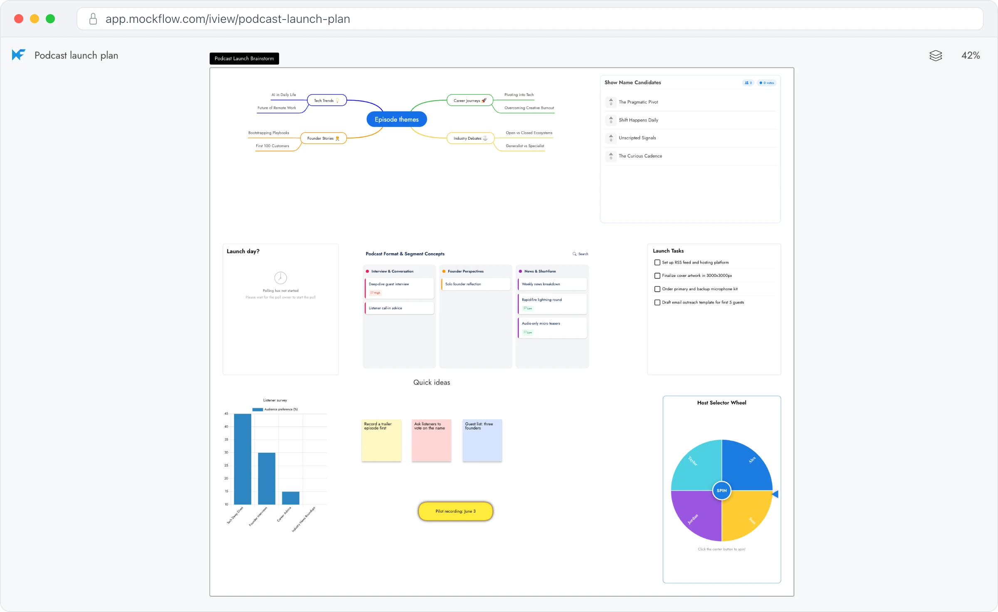
Task: Select the Tech Trends mind map node
Action: click(327, 100)
